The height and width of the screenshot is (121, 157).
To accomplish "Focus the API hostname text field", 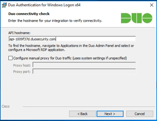I will 72,39.
